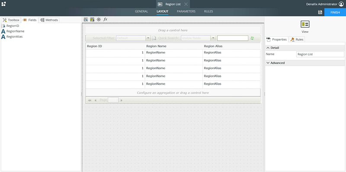Switch to the GENERAL step

pos(141,12)
